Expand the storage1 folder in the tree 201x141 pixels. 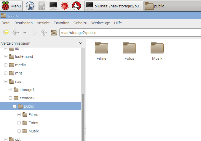[10, 90]
